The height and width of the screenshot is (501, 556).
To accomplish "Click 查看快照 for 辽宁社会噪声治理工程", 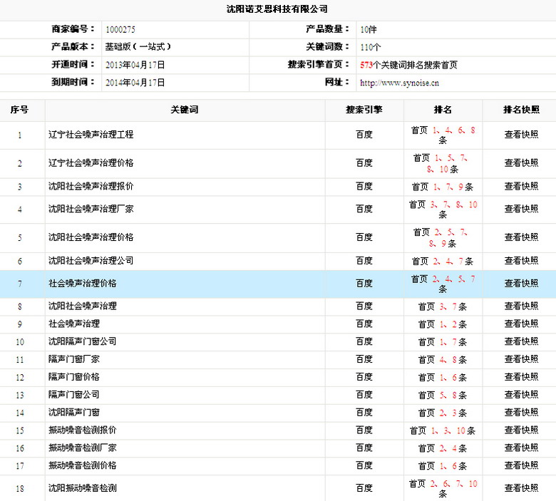I will point(521,135).
